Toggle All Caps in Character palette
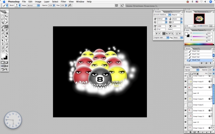Viewport: 215px width, 134px height. tap(164, 34)
